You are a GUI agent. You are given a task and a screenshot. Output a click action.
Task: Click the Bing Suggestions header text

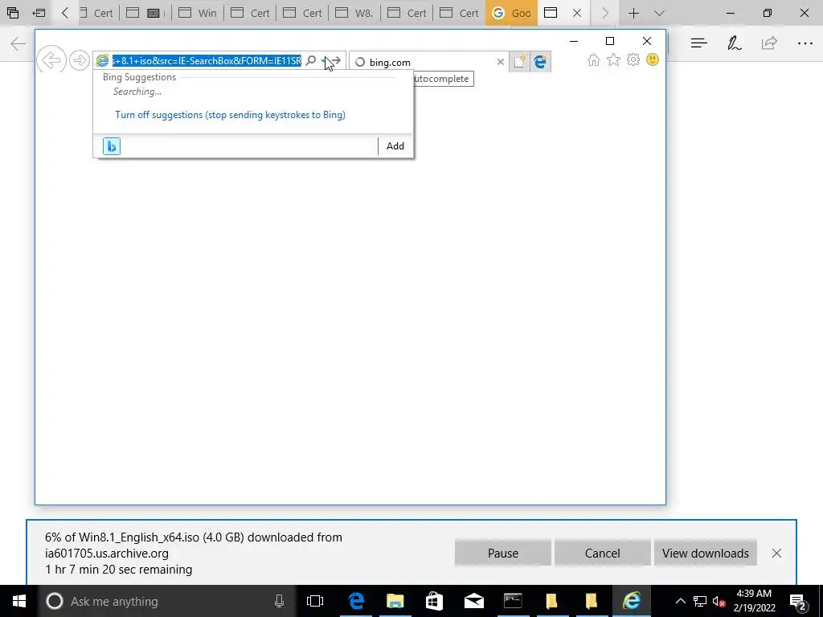(139, 77)
